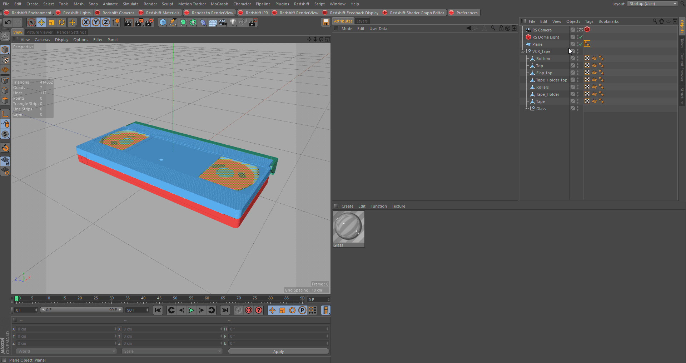Toggle X-axis lock in toolbar

click(x=86, y=23)
